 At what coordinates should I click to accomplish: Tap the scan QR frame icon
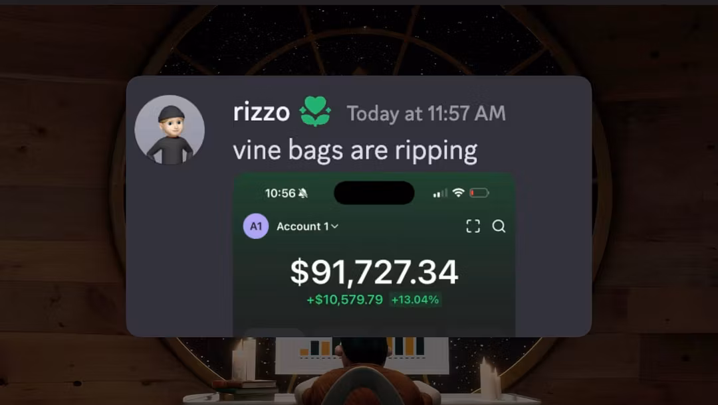coord(473,226)
